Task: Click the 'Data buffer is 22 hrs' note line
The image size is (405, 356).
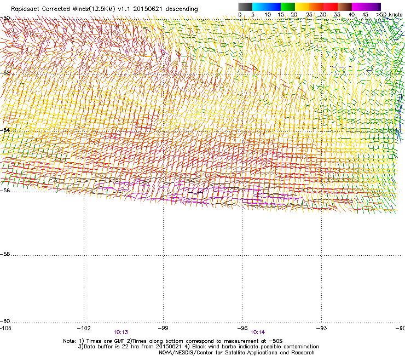Action: click(198, 347)
